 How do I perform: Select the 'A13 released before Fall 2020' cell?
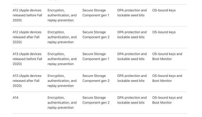pos(28,59)
